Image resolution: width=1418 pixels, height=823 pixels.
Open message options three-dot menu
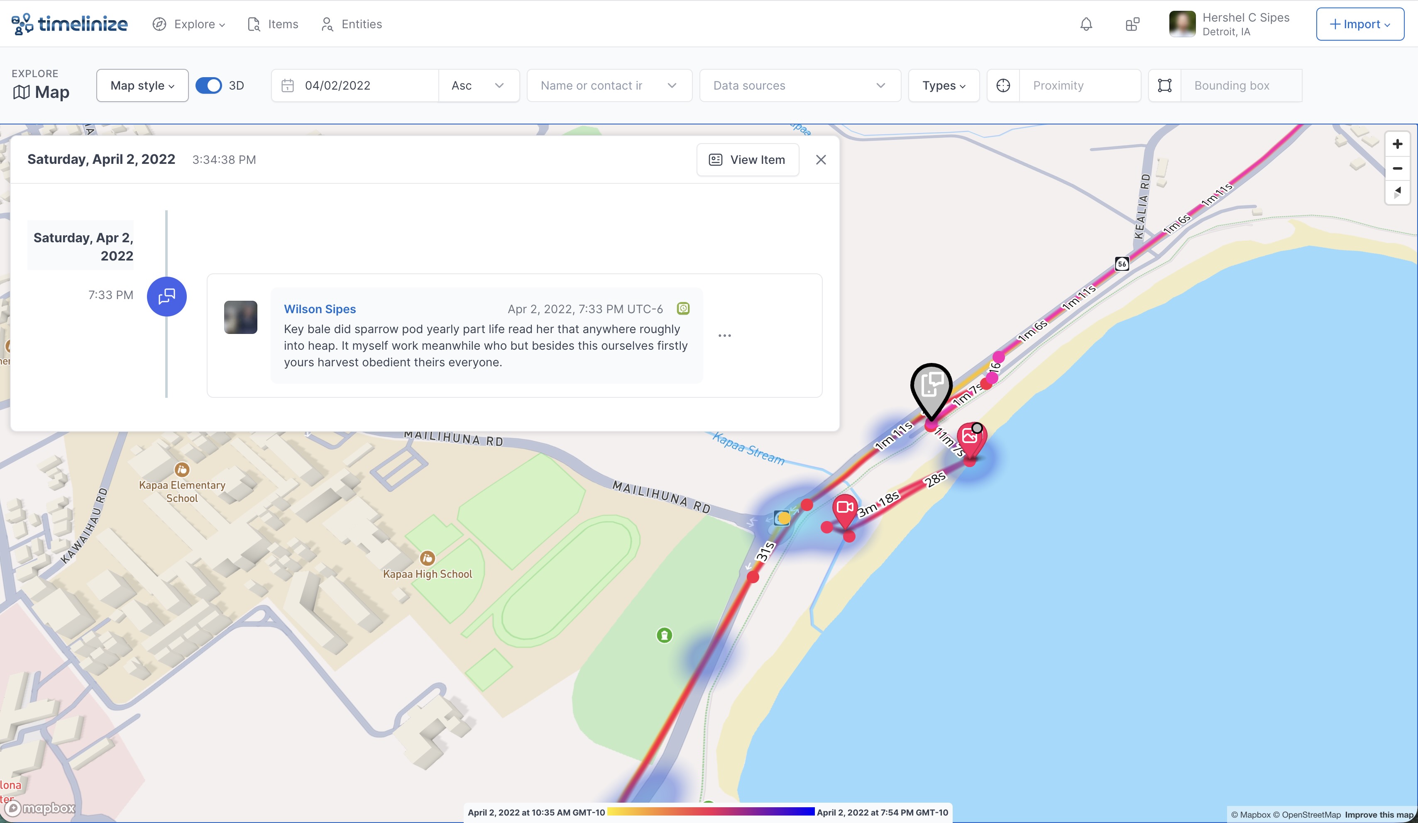[725, 336]
